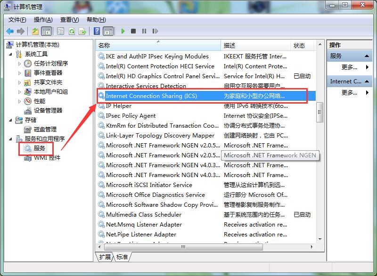Open the 操作(A) menu
Screen dimensions: 377x276
[43, 20]
